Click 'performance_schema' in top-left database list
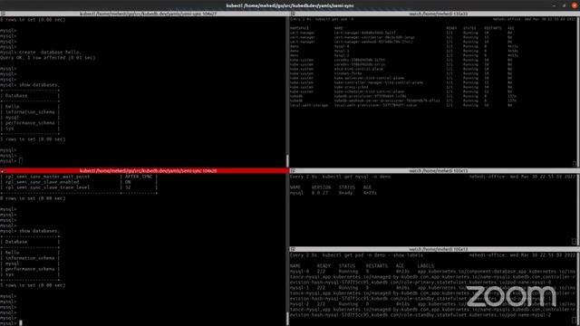Viewport: 580px width, 326px height. [30, 123]
